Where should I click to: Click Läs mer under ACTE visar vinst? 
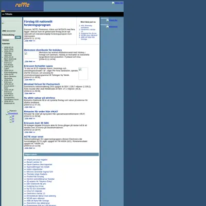pos(29,148)
